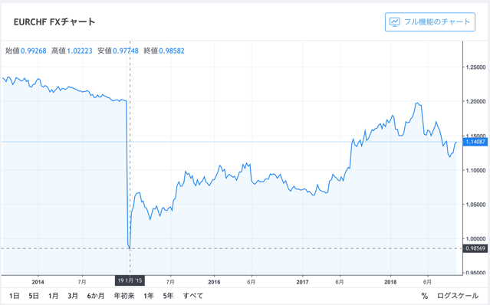
Task: Click the 1.20000 price axis label
Action: click(x=475, y=101)
